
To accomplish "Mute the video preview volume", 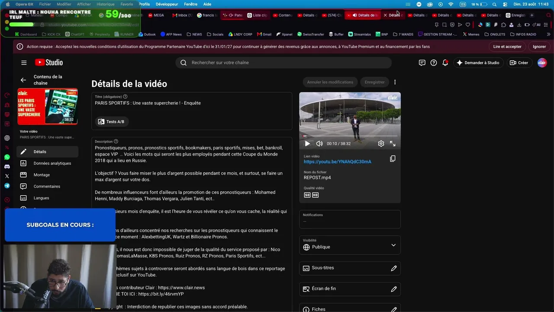I will (x=319, y=143).
